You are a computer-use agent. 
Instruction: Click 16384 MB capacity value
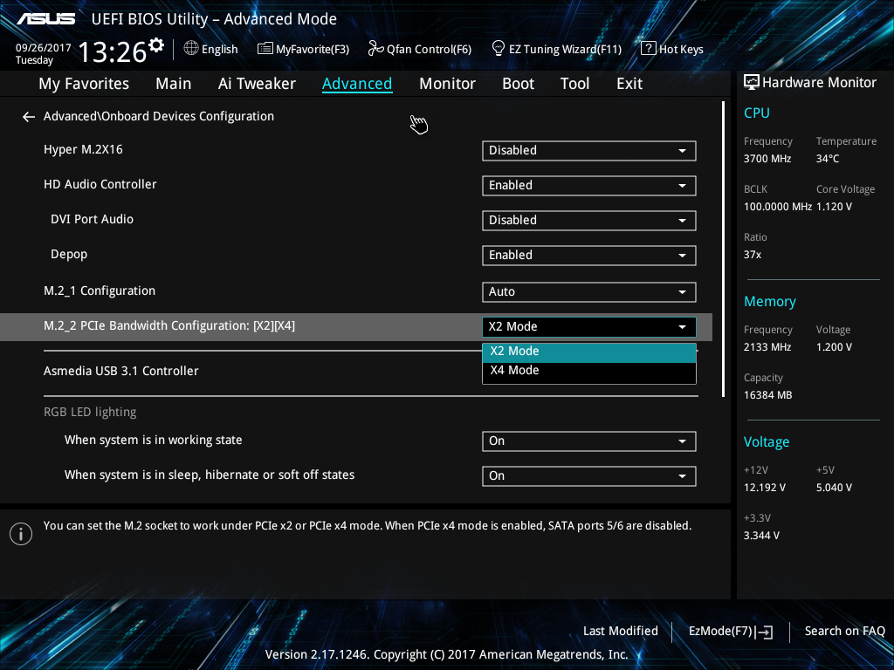[767, 395]
